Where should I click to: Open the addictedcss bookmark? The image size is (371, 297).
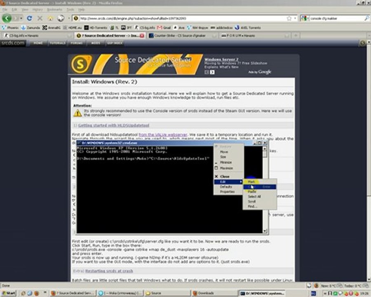coord(221,28)
